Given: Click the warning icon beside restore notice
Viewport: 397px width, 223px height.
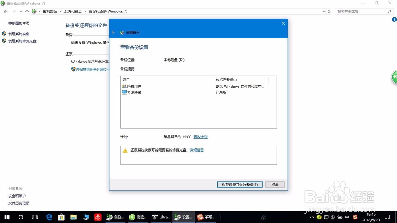Looking at the screenshot, I should pyautogui.click(x=125, y=151).
